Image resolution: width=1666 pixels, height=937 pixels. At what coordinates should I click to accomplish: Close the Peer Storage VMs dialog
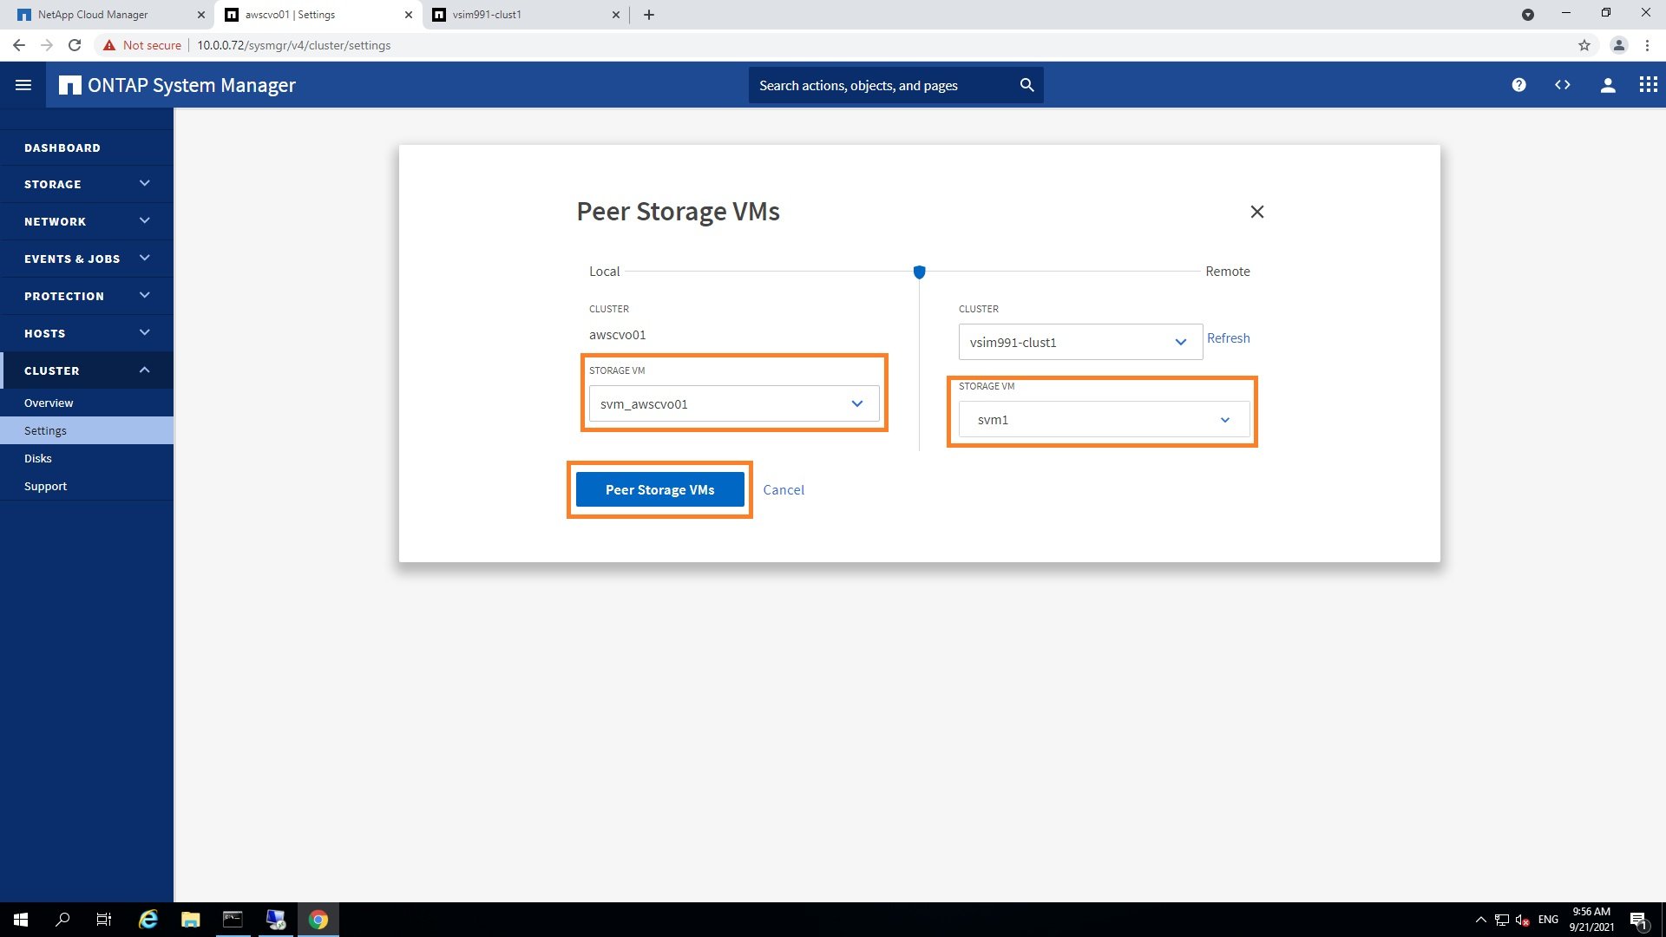[1256, 212]
